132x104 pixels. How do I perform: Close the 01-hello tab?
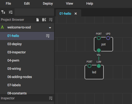coord(76,14)
